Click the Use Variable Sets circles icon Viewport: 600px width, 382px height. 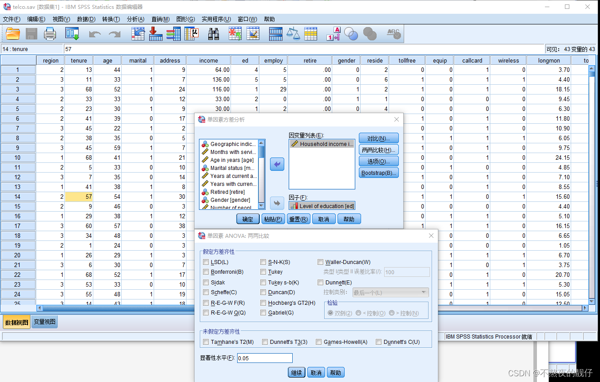351,34
